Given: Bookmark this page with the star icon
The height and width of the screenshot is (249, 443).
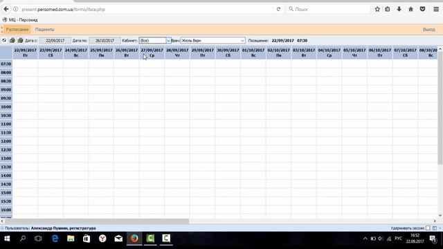Looking at the screenshot, I should [x=377, y=9].
